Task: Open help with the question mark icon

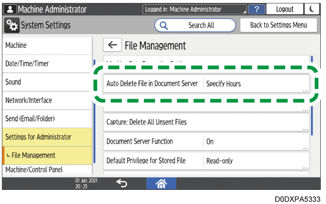Action: [x=256, y=9]
